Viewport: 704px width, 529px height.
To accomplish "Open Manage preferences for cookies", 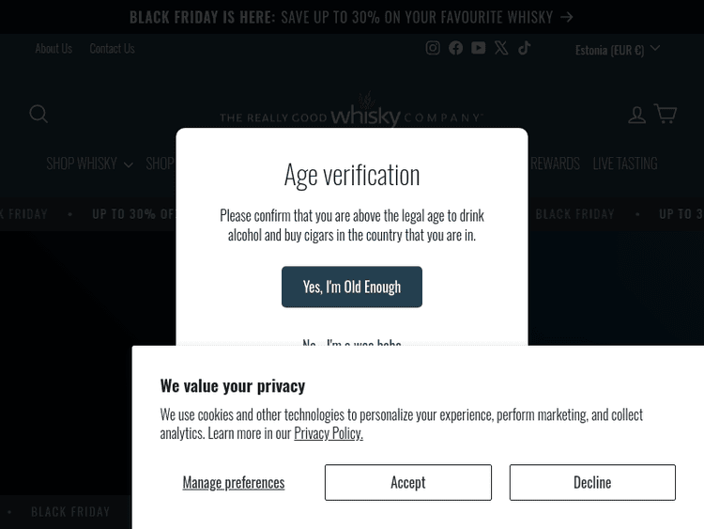I will pos(233,482).
